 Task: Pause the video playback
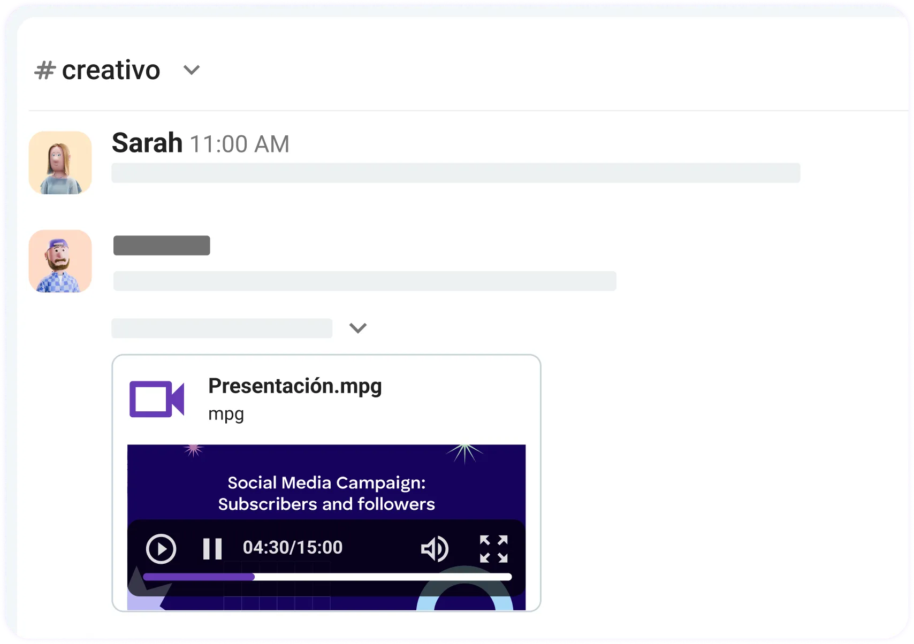pyautogui.click(x=212, y=549)
